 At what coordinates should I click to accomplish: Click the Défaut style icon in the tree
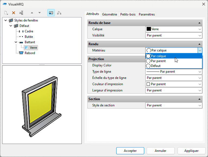pos(16,26)
